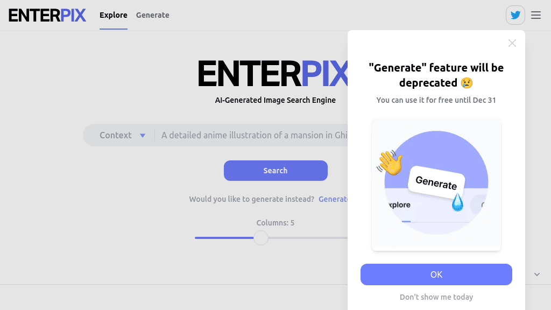Close the deprecation popup via the X
The width and height of the screenshot is (551, 310).
[512, 43]
